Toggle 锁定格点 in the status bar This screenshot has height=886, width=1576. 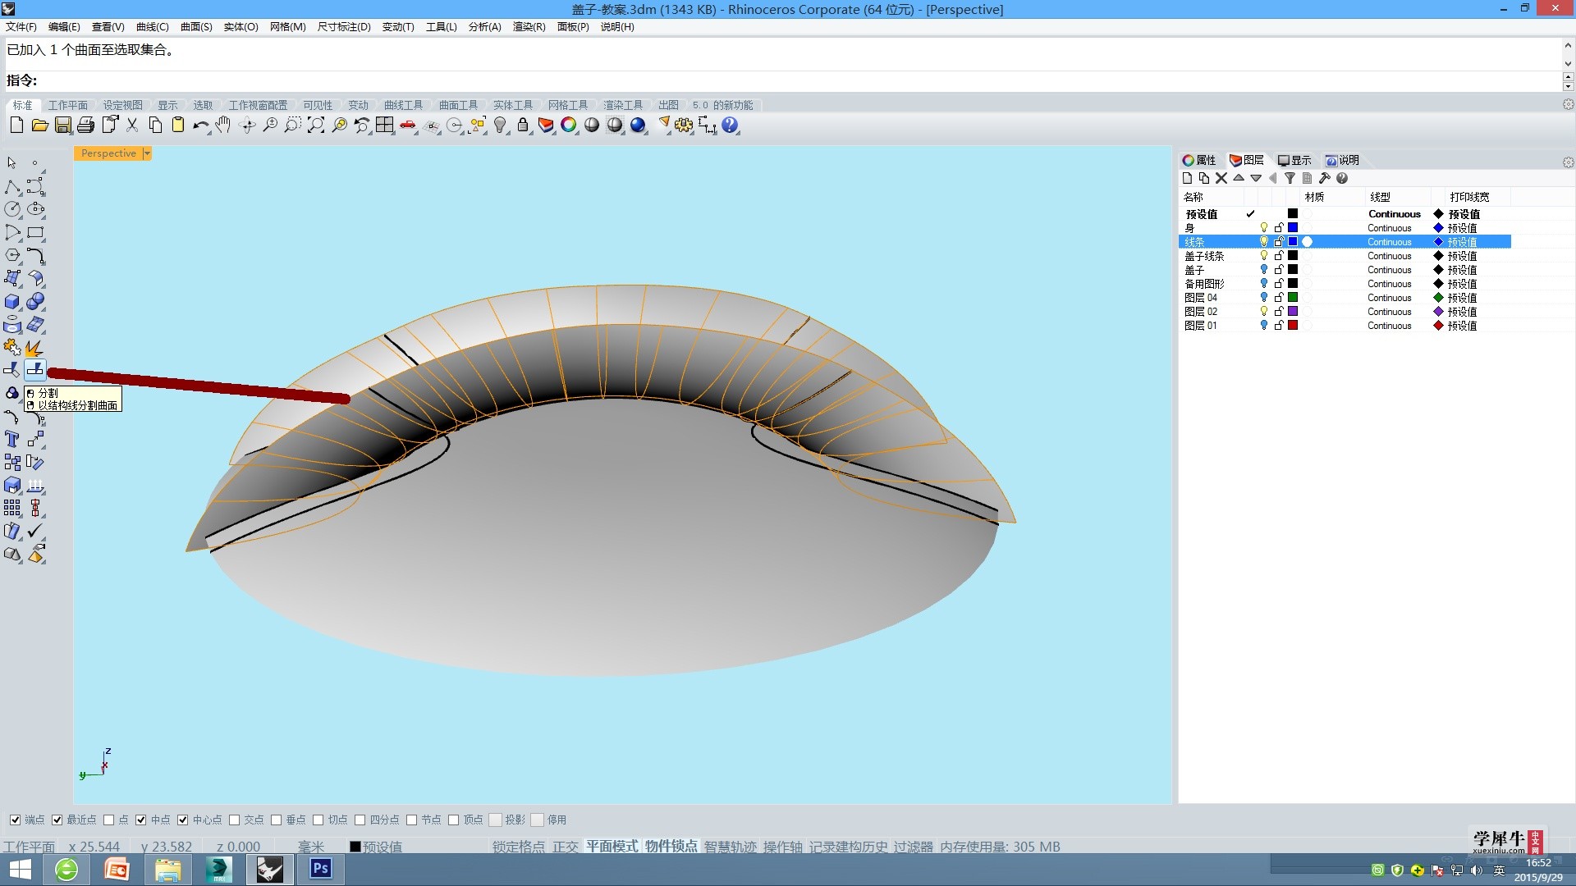pos(518,847)
